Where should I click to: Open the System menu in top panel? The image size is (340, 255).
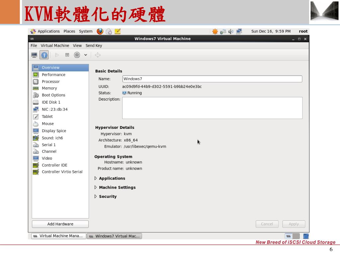pos(86,31)
